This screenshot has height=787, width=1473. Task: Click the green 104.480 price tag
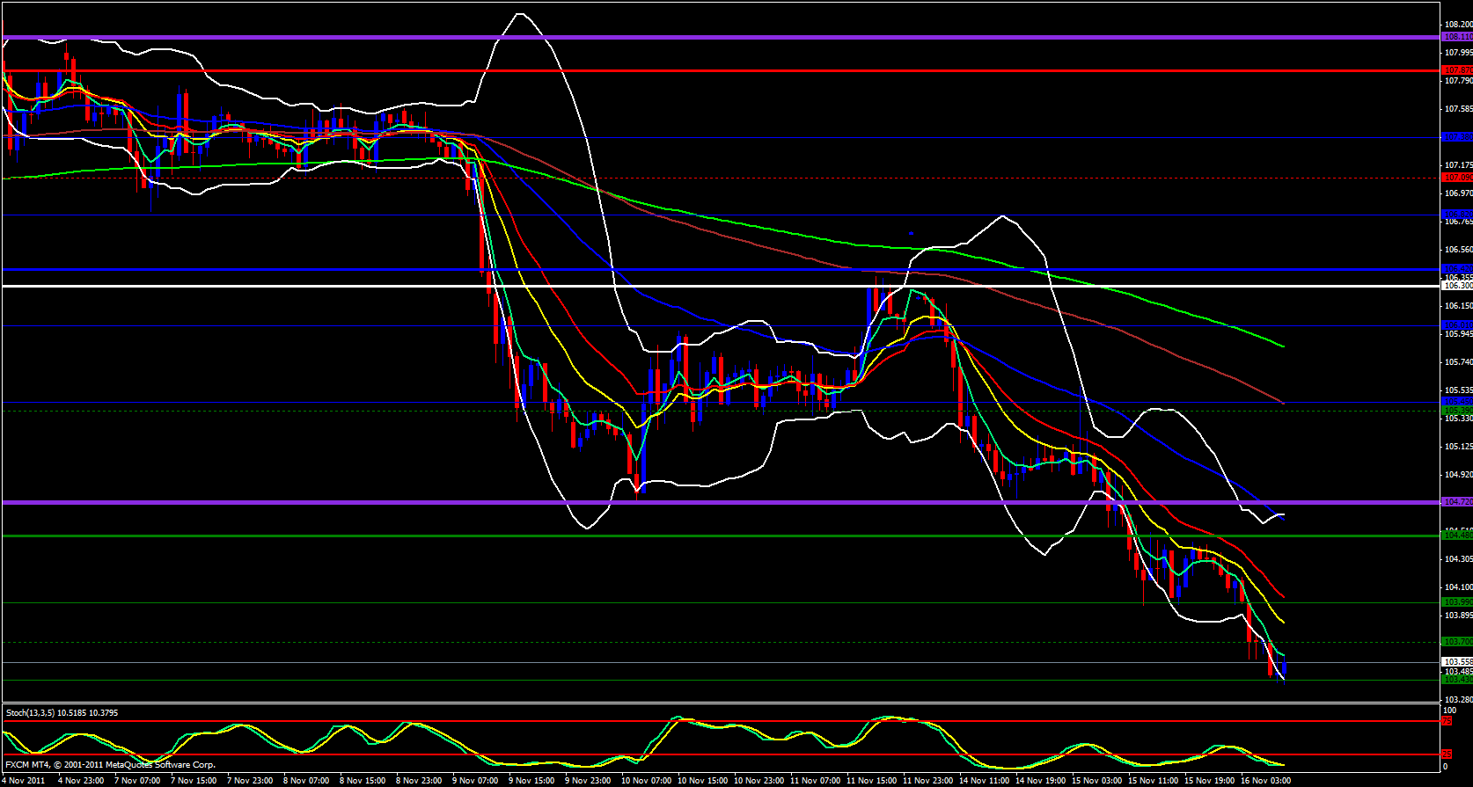(1457, 536)
